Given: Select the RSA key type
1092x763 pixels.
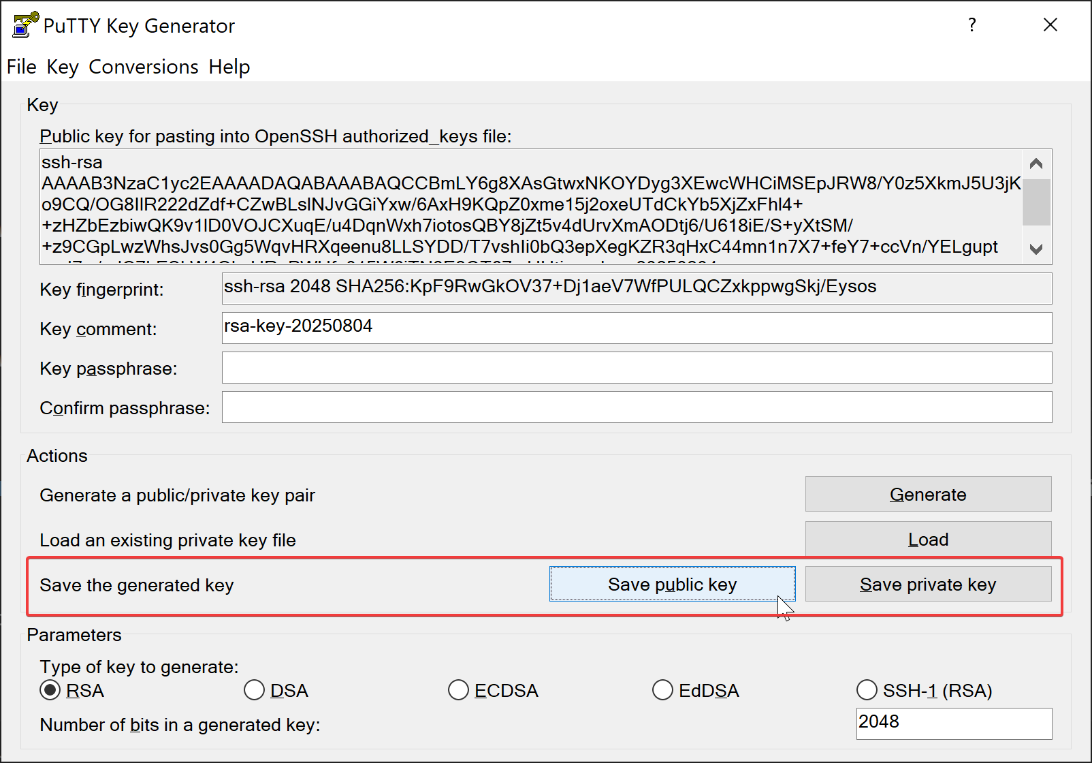Looking at the screenshot, I should coord(50,690).
